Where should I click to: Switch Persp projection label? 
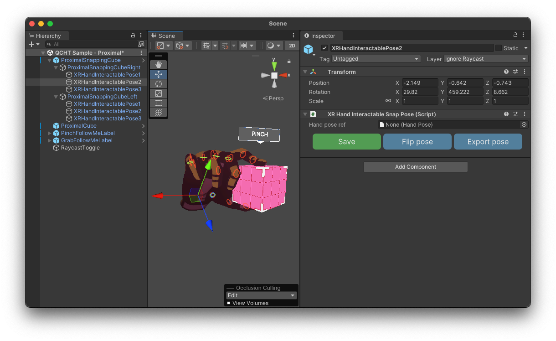click(x=273, y=98)
